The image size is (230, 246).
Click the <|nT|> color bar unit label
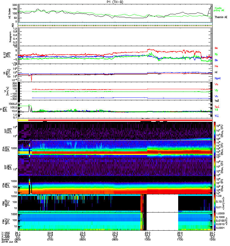point(226,221)
